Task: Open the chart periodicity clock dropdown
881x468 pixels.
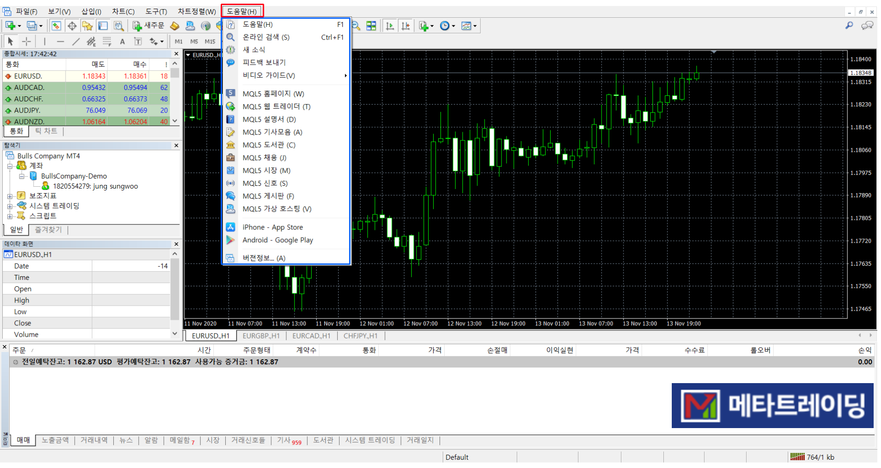Action: pyautogui.click(x=447, y=26)
